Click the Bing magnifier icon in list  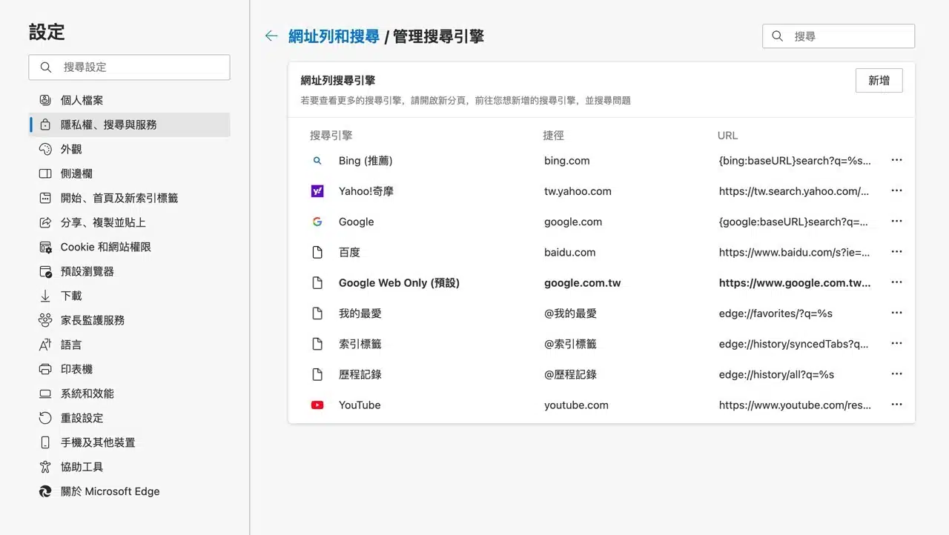pos(317,161)
